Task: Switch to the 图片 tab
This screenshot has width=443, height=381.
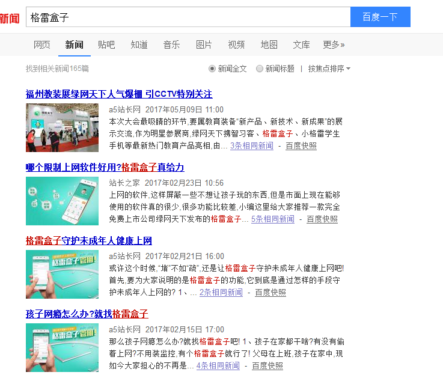Action: click(204, 44)
